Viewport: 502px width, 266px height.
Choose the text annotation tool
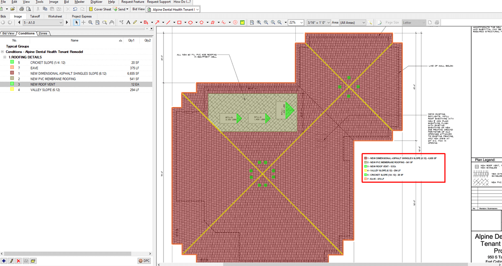(128, 22)
